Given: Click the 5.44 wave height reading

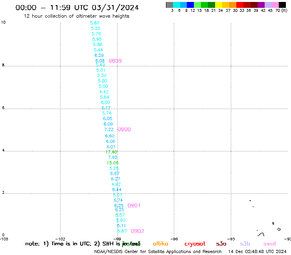Looking at the screenshot, I should coord(98,50).
